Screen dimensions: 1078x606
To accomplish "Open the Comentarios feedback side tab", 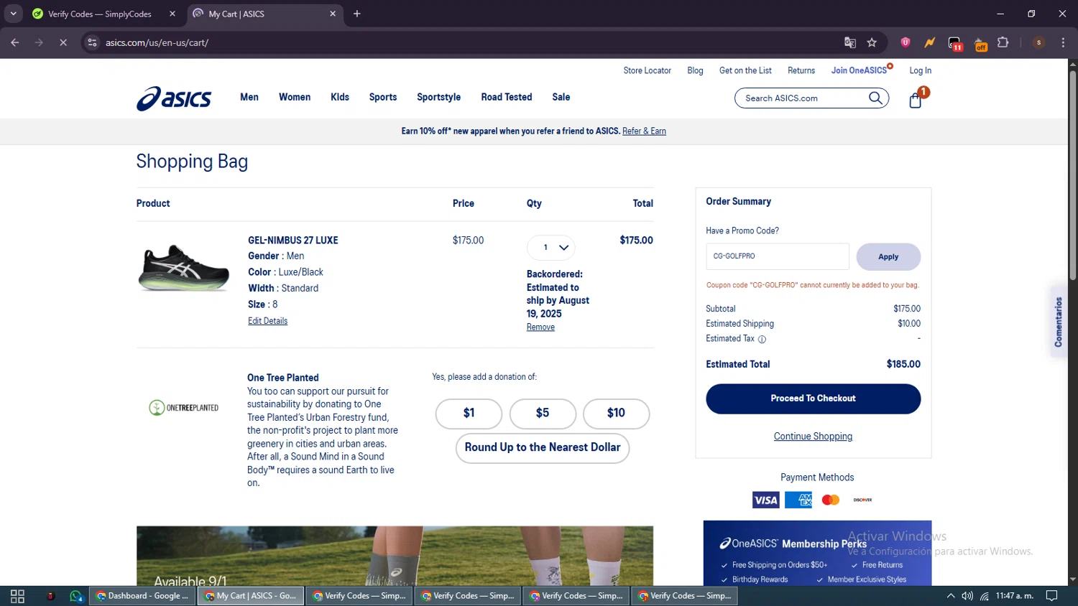I will click(1058, 322).
